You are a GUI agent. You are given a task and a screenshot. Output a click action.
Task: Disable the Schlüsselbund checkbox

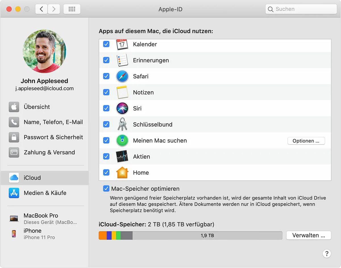pyautogui.click(x=106, y=124)
